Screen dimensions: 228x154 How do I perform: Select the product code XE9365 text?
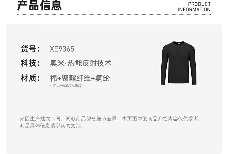pyautogui.click(x=62, y=49)
